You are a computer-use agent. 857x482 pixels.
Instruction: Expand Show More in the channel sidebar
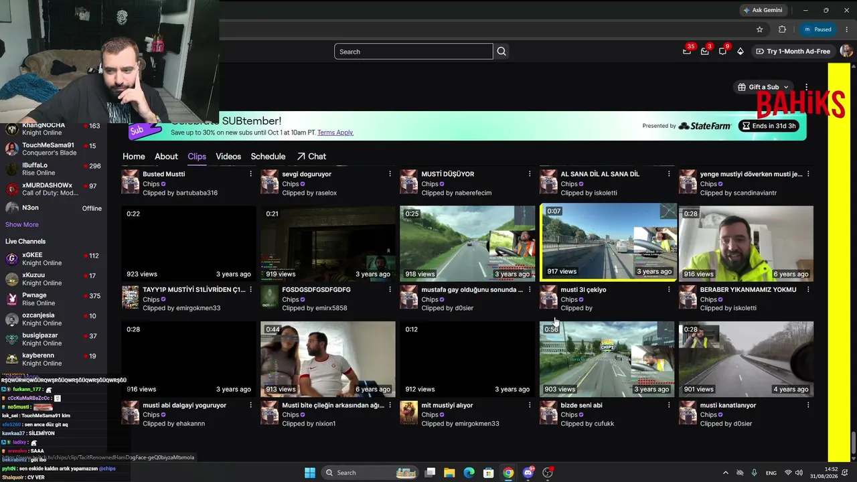[x=22, y=225]
